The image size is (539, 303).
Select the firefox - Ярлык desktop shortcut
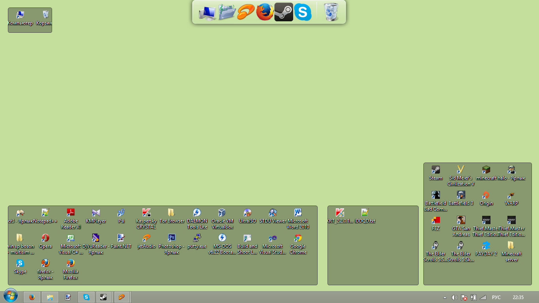click(45, 269)
